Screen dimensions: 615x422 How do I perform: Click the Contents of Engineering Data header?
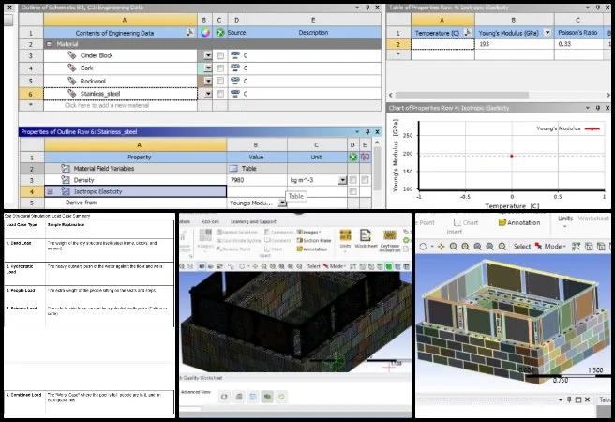114,33
